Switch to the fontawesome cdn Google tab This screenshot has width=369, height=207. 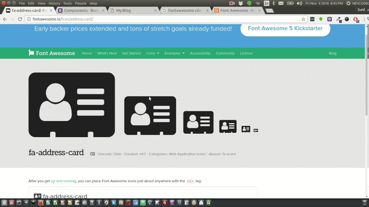[185, 10]
